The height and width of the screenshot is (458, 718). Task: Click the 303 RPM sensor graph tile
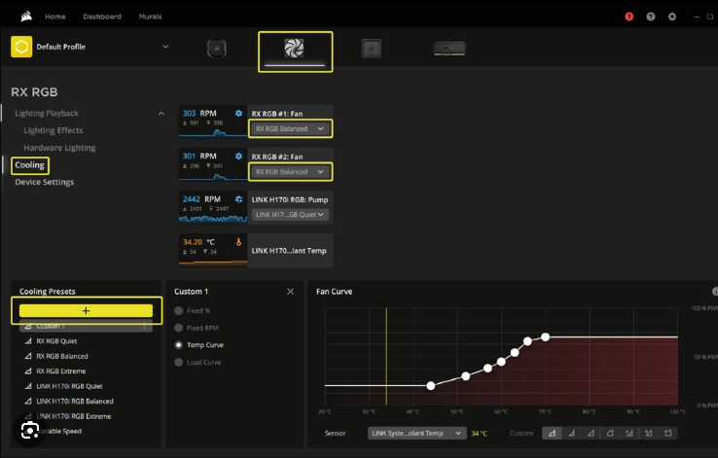click(213, 122)
